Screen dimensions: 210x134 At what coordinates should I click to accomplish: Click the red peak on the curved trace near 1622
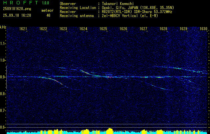tap(57, 81)
